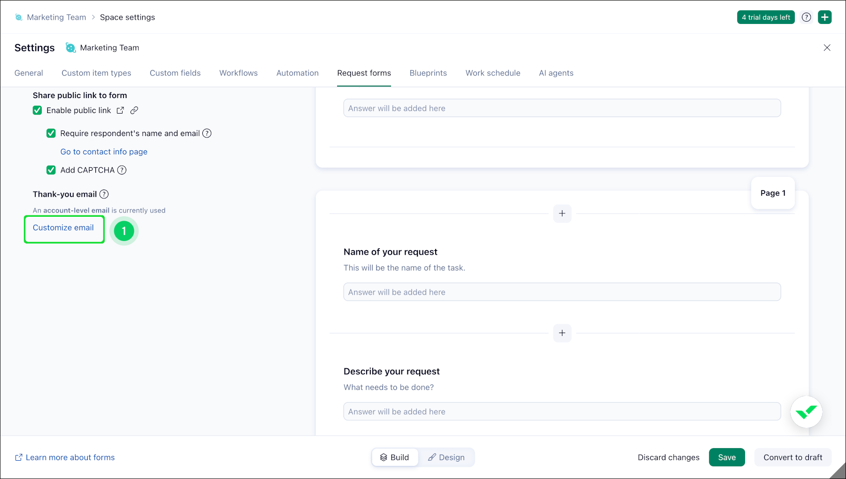
Task: Click 'This will be the name of the task.' text
Action: coord(404,268)
